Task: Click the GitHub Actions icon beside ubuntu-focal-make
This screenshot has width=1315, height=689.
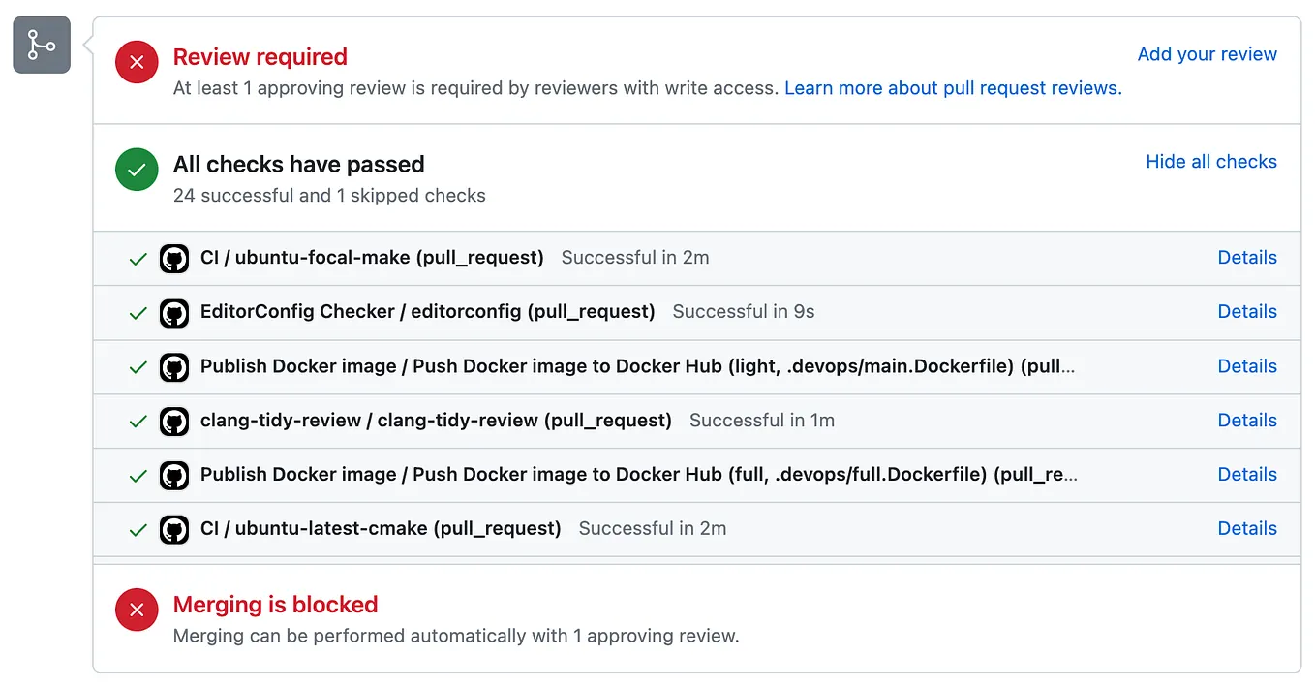Action: 174,258
